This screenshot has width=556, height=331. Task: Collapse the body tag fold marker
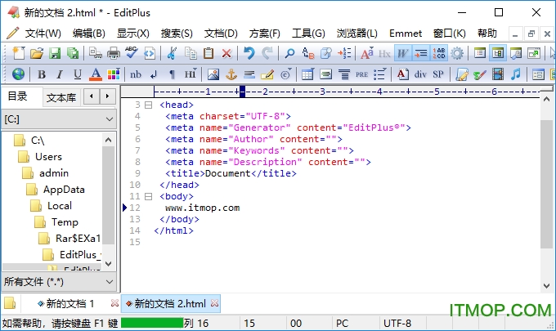point(149,196)
